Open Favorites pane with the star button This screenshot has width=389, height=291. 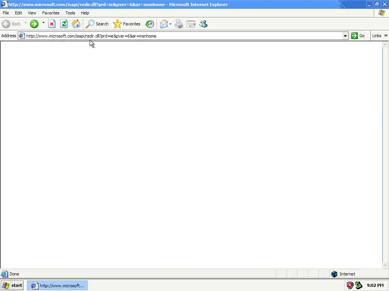127,24
